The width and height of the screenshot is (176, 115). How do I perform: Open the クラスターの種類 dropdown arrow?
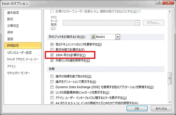(137, 23)
